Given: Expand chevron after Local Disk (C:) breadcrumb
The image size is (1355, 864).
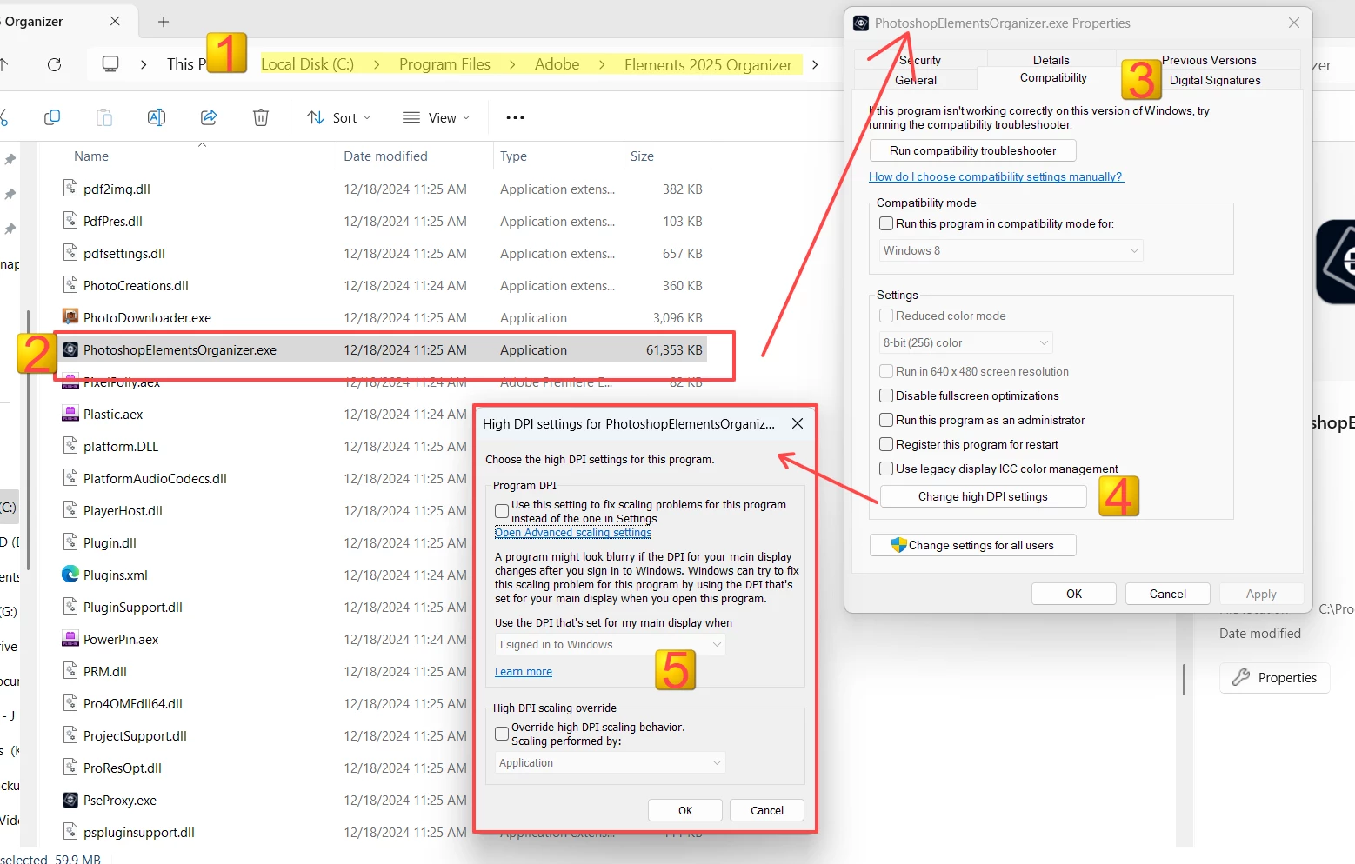Looking at the screenshot, I should [377, 64].
